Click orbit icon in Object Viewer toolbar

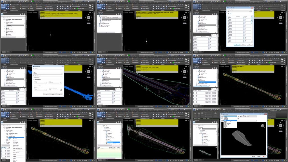pos(242,116)
